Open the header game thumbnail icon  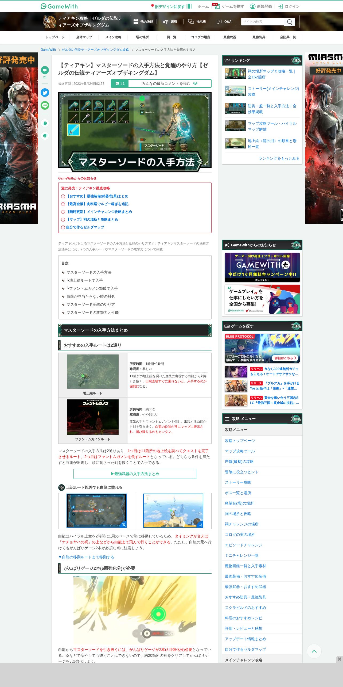(50, 22)
